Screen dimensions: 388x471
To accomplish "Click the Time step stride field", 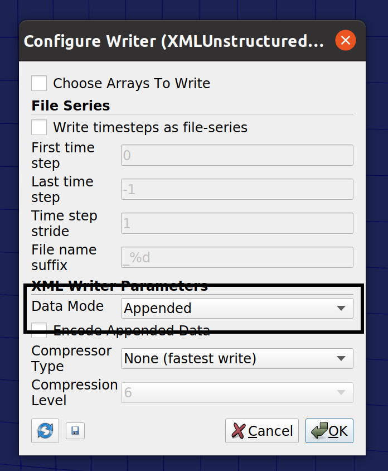I will coord(237,223).
